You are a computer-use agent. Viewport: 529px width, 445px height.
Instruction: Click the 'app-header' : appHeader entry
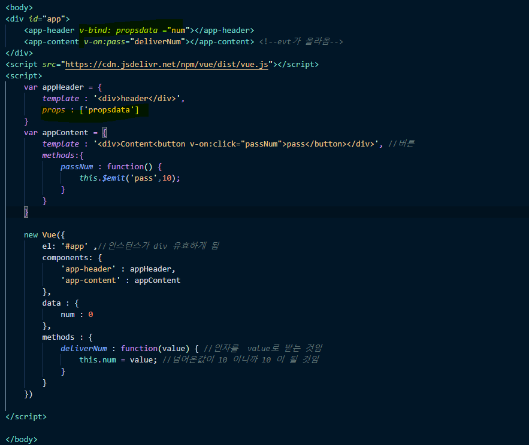pyautogui.click(x=118, y=269)
